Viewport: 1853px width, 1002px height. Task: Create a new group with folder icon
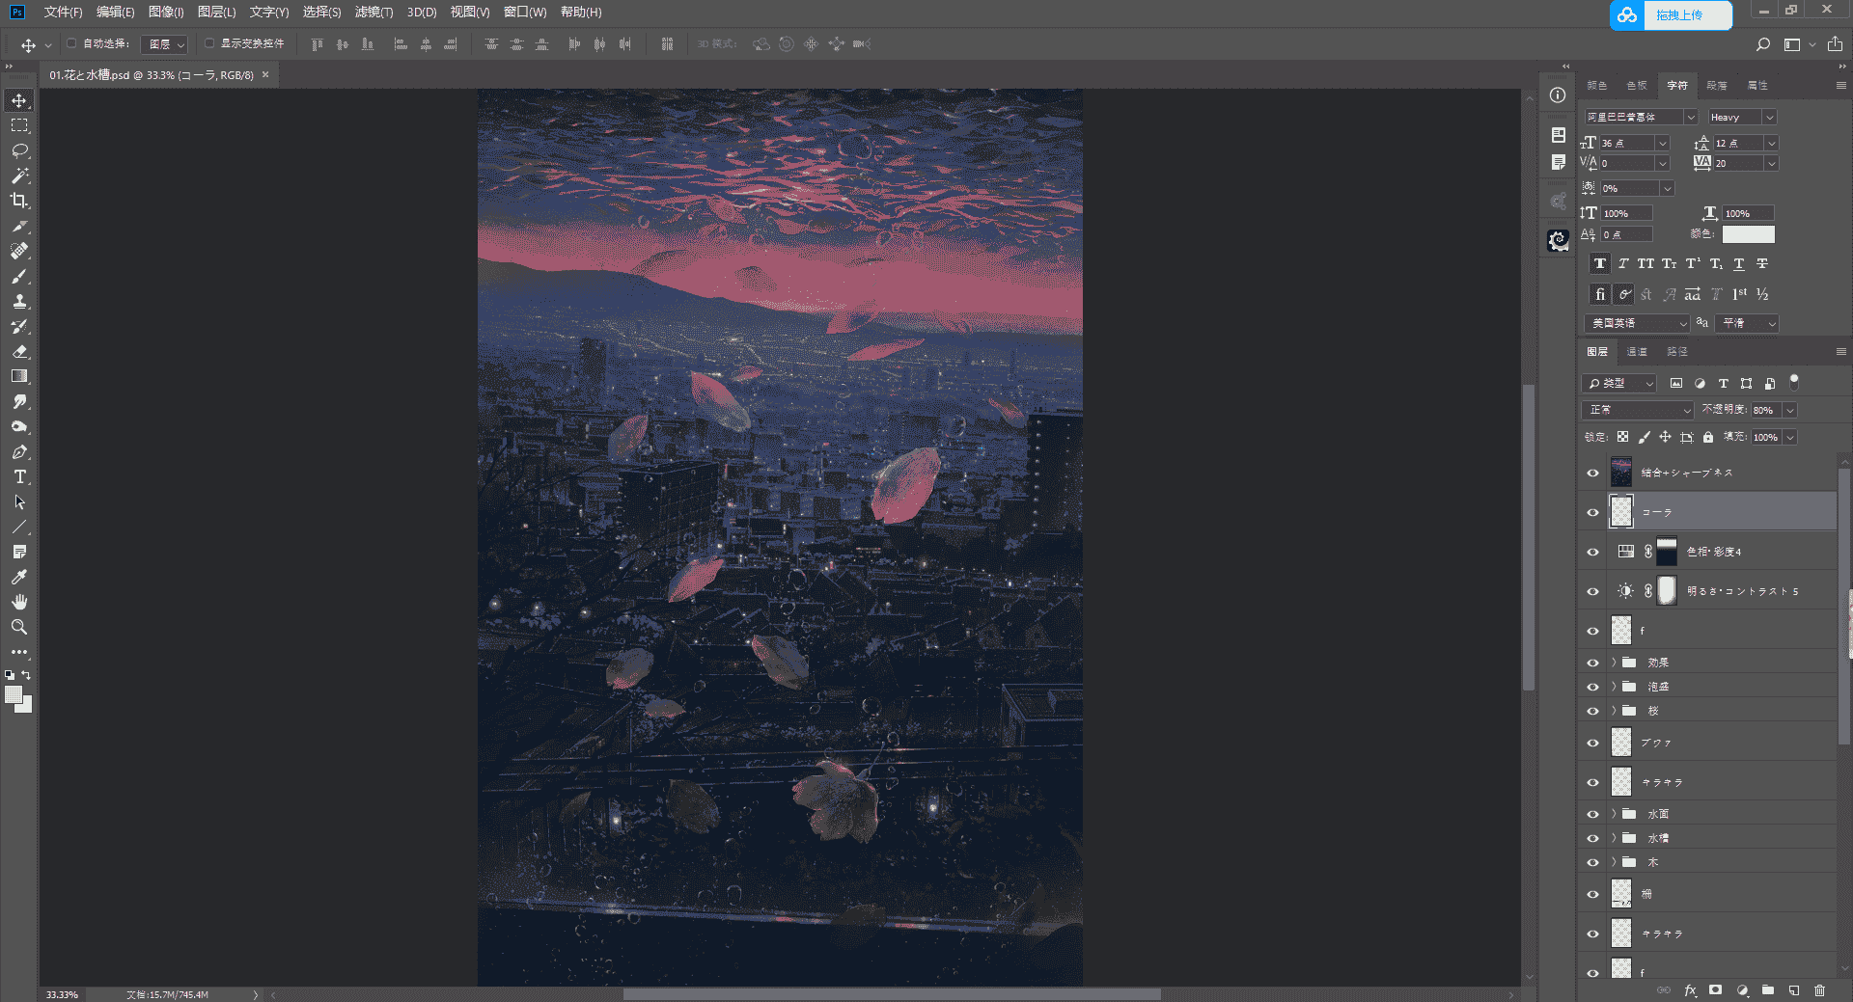coord(1768,989)
